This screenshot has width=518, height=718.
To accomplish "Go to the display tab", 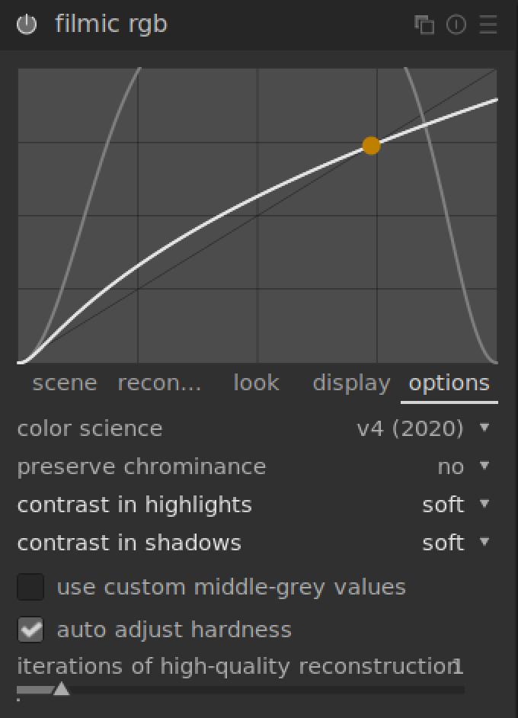I will 351,383.
